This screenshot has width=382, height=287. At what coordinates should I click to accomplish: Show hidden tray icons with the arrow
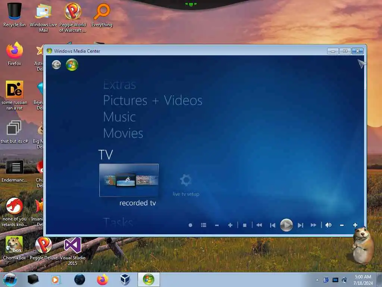317,280
